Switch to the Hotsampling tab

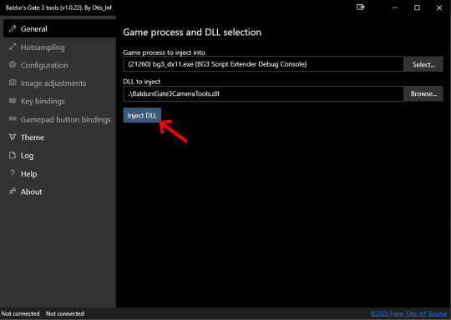pyautogui.click(x=59, y=47)
